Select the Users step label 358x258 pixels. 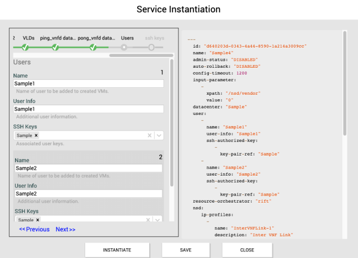127,38
